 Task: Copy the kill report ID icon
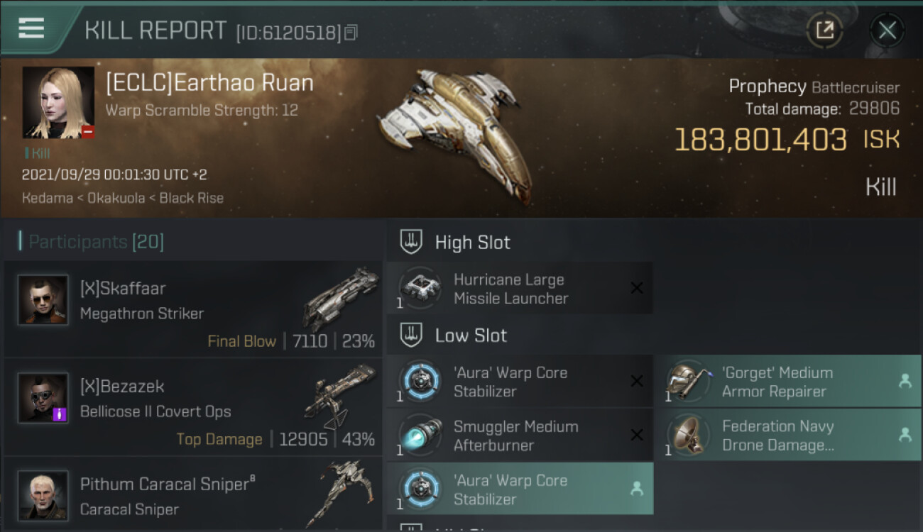click(x=351, y=32)
